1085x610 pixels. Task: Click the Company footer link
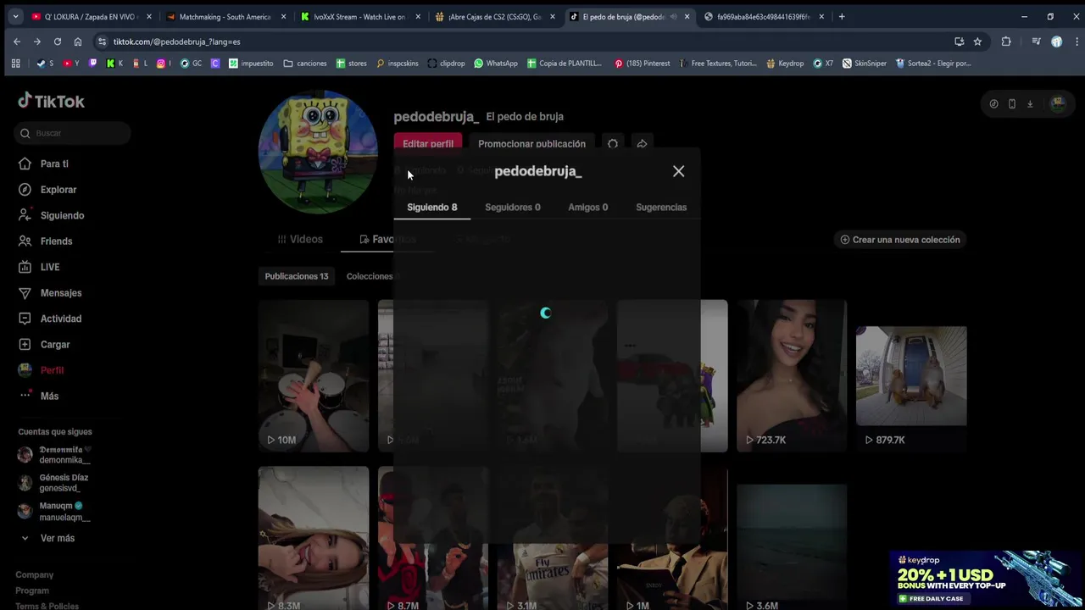[34, 574]
